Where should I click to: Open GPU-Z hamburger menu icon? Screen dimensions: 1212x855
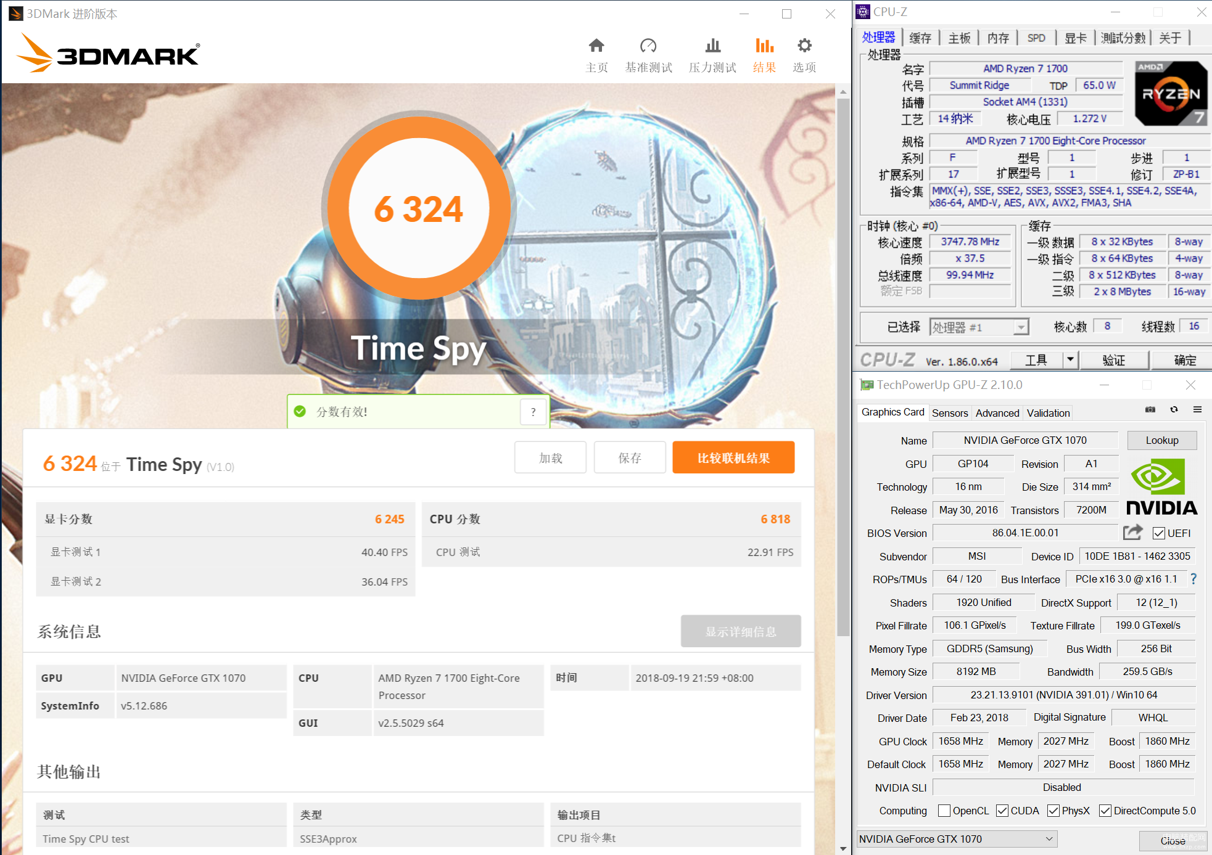click(x=1197, y=409)
